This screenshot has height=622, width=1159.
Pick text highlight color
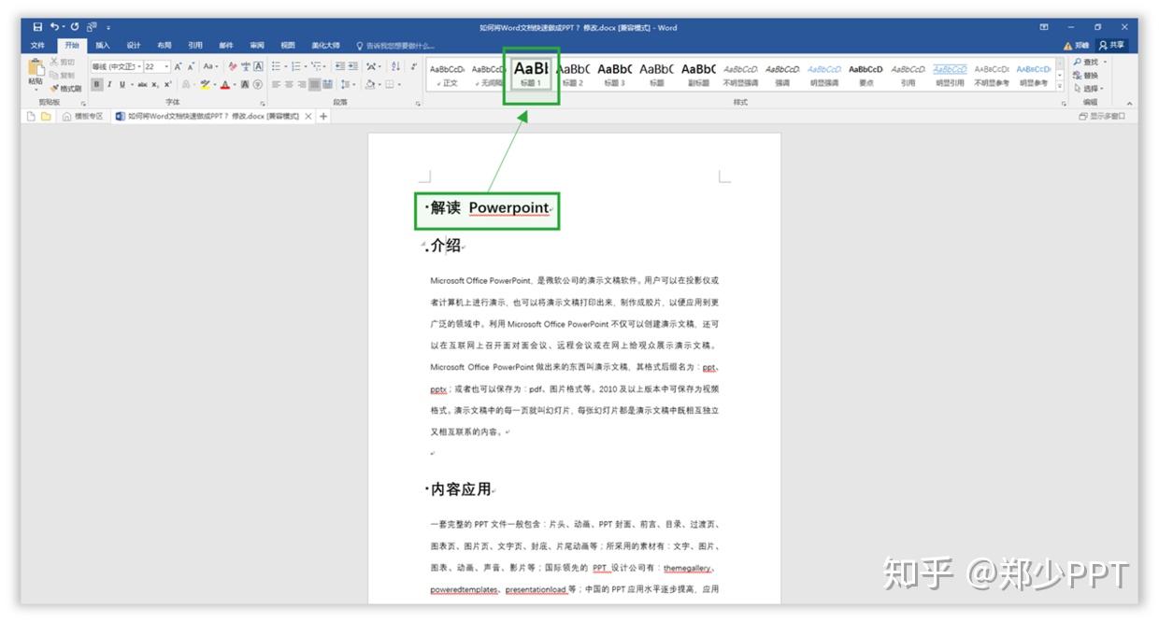205,85
